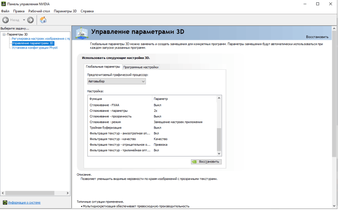Open the Справка menu
Viewport: 339px width, 211px height.
(88, 11)
